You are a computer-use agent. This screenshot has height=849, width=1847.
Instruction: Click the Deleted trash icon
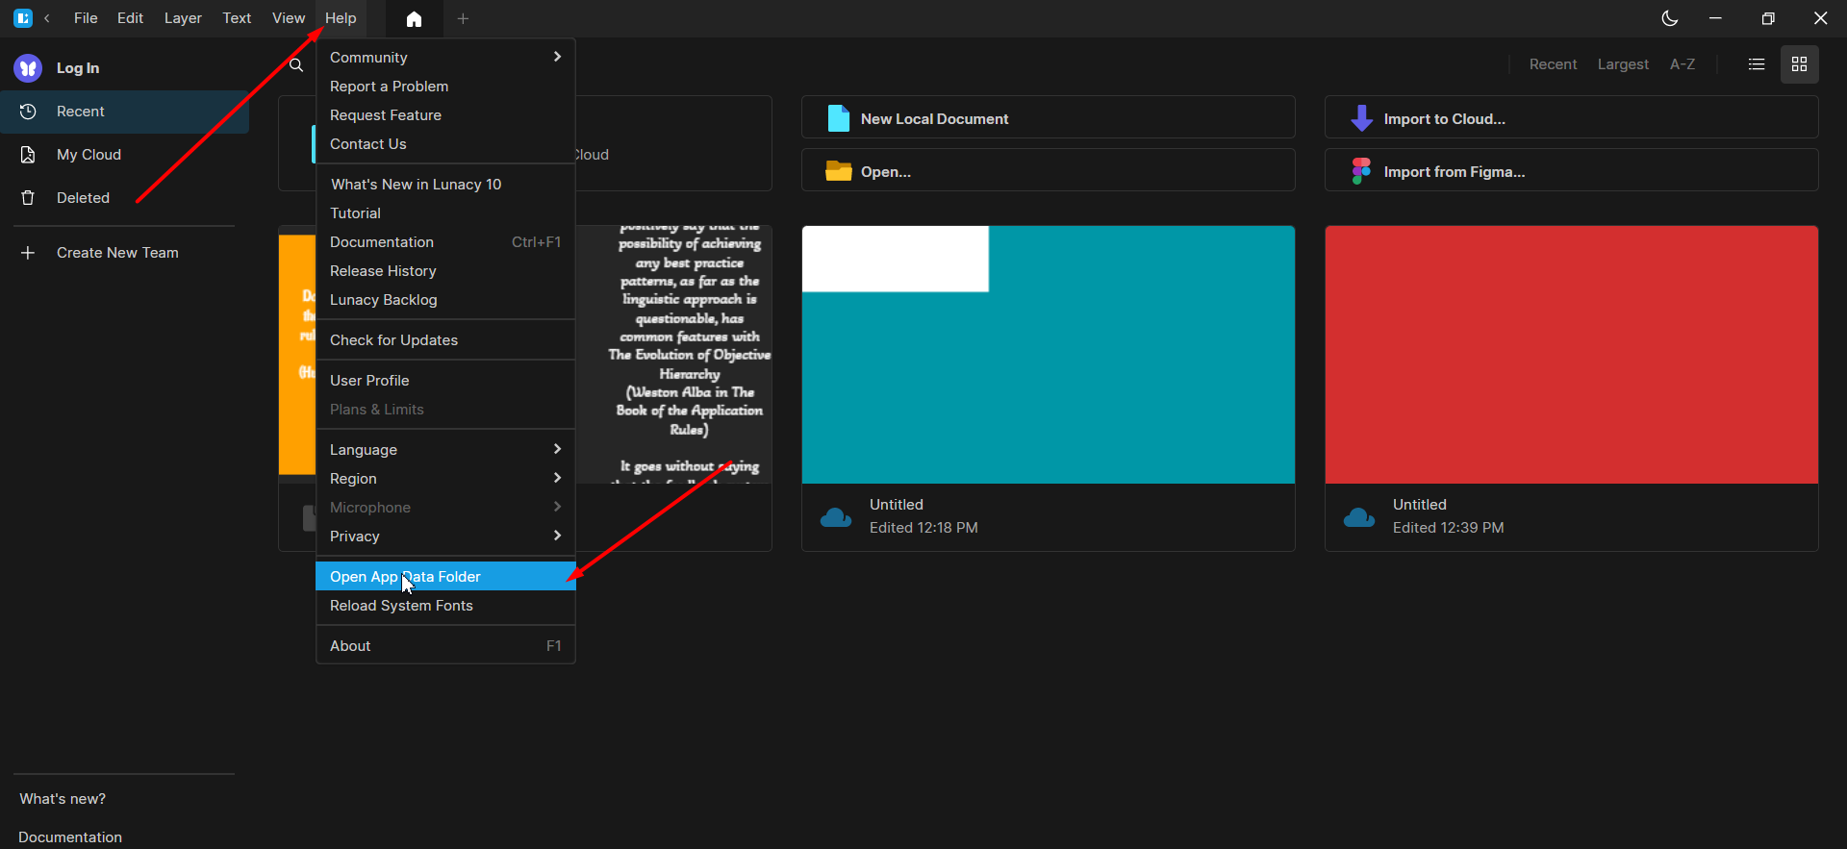pyautogui.click(x=28, y=198)
